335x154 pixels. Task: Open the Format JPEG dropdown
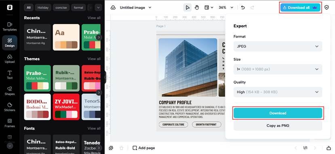(x=278, y=46)
